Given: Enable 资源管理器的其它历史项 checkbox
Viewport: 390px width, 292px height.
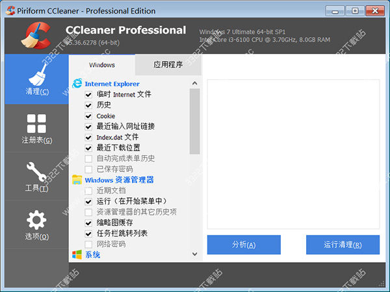Looking at the screenshot, I should tap(88, 212).
